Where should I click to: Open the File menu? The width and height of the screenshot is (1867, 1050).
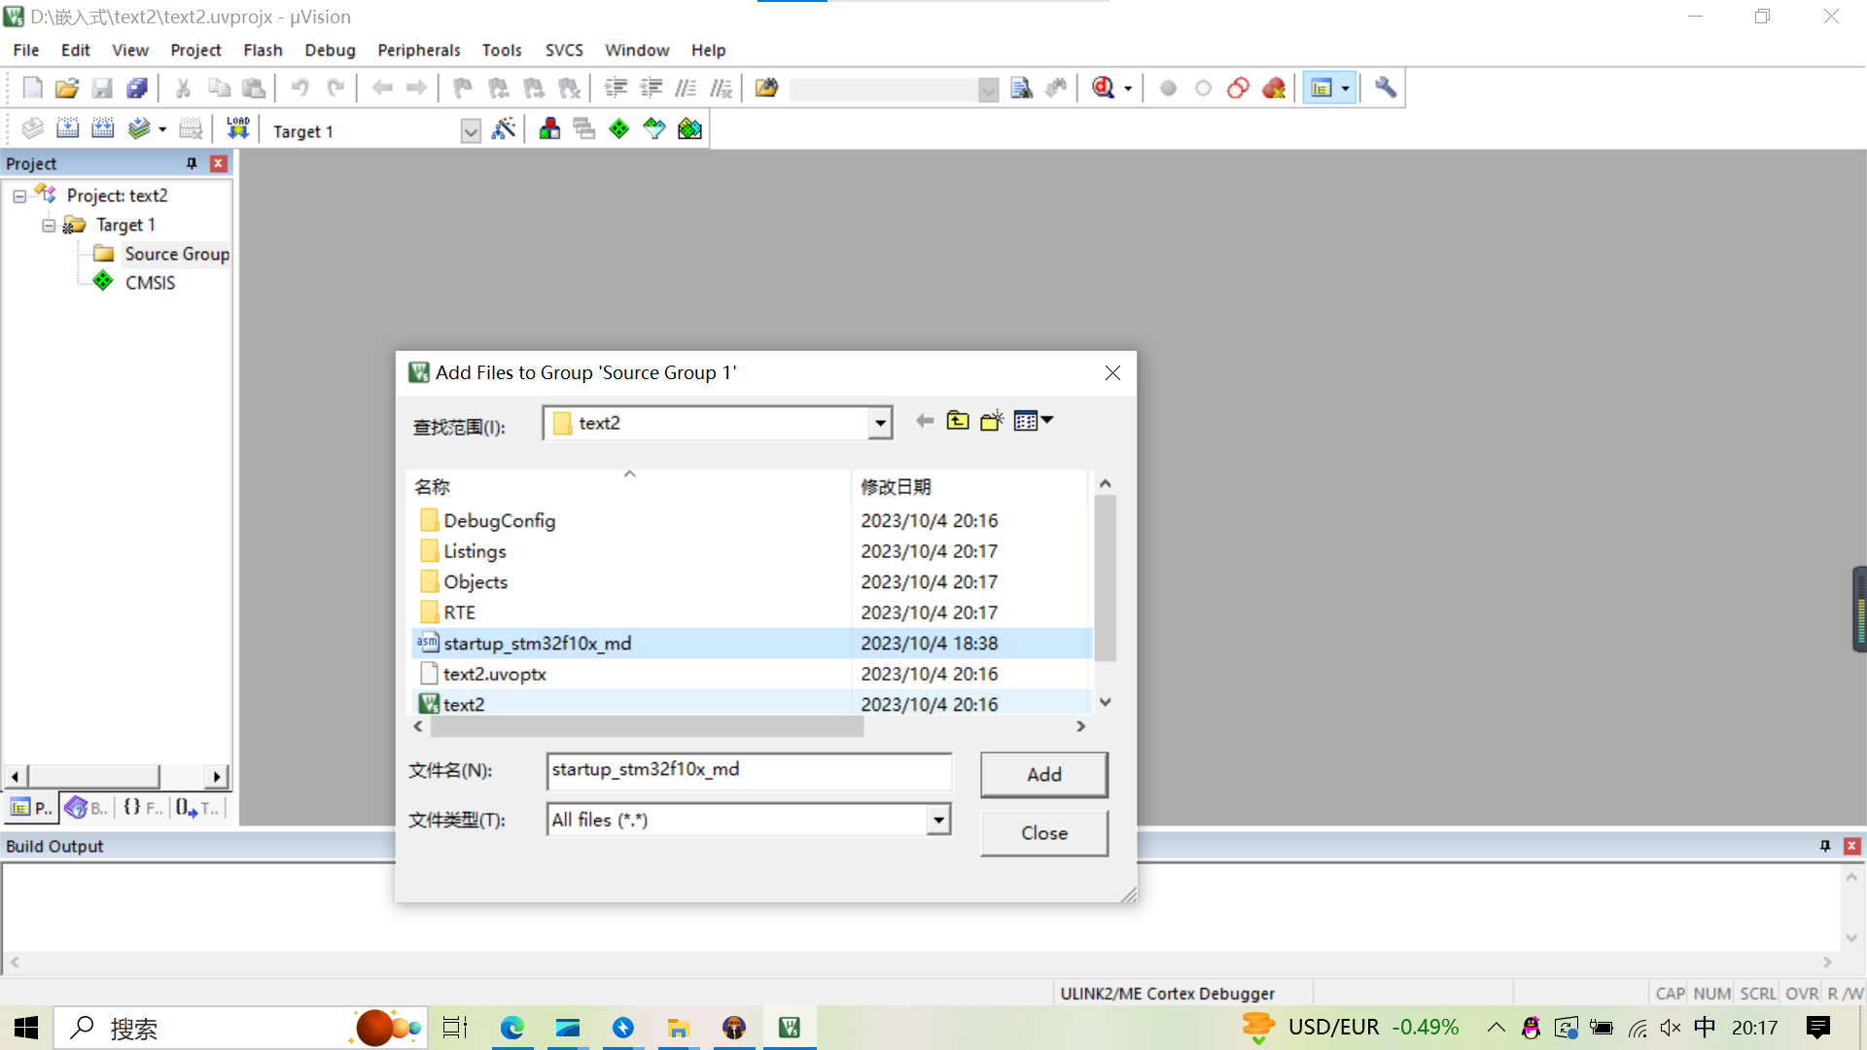pyautogui.click(x=26, y=50)
